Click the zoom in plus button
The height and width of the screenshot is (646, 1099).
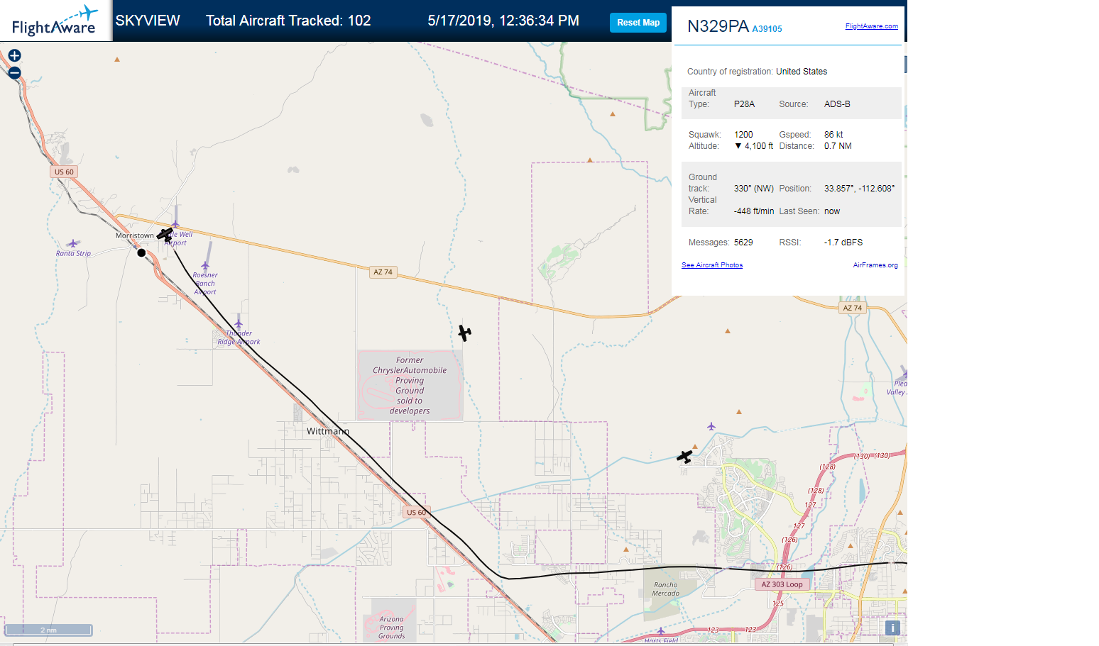coord(14,55)
